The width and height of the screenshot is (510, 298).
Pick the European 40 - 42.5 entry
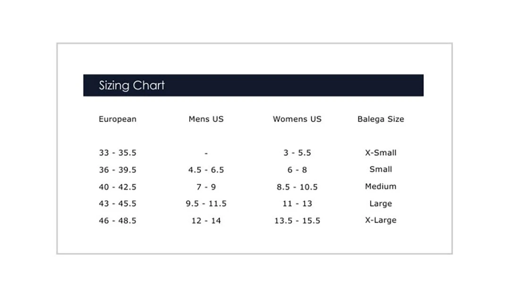tap(118, 187)
